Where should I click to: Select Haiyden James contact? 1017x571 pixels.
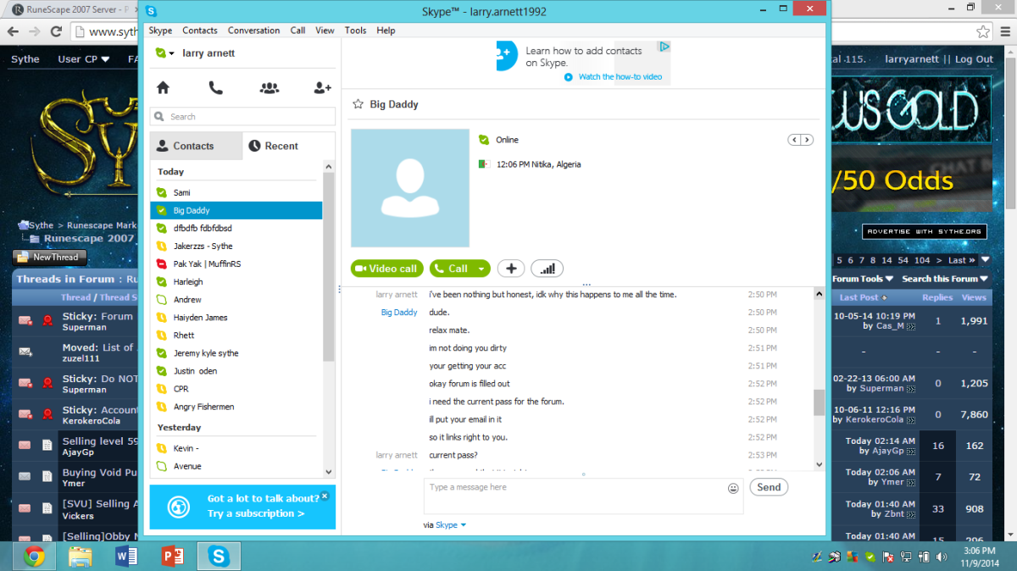click(x=236, y=317)
